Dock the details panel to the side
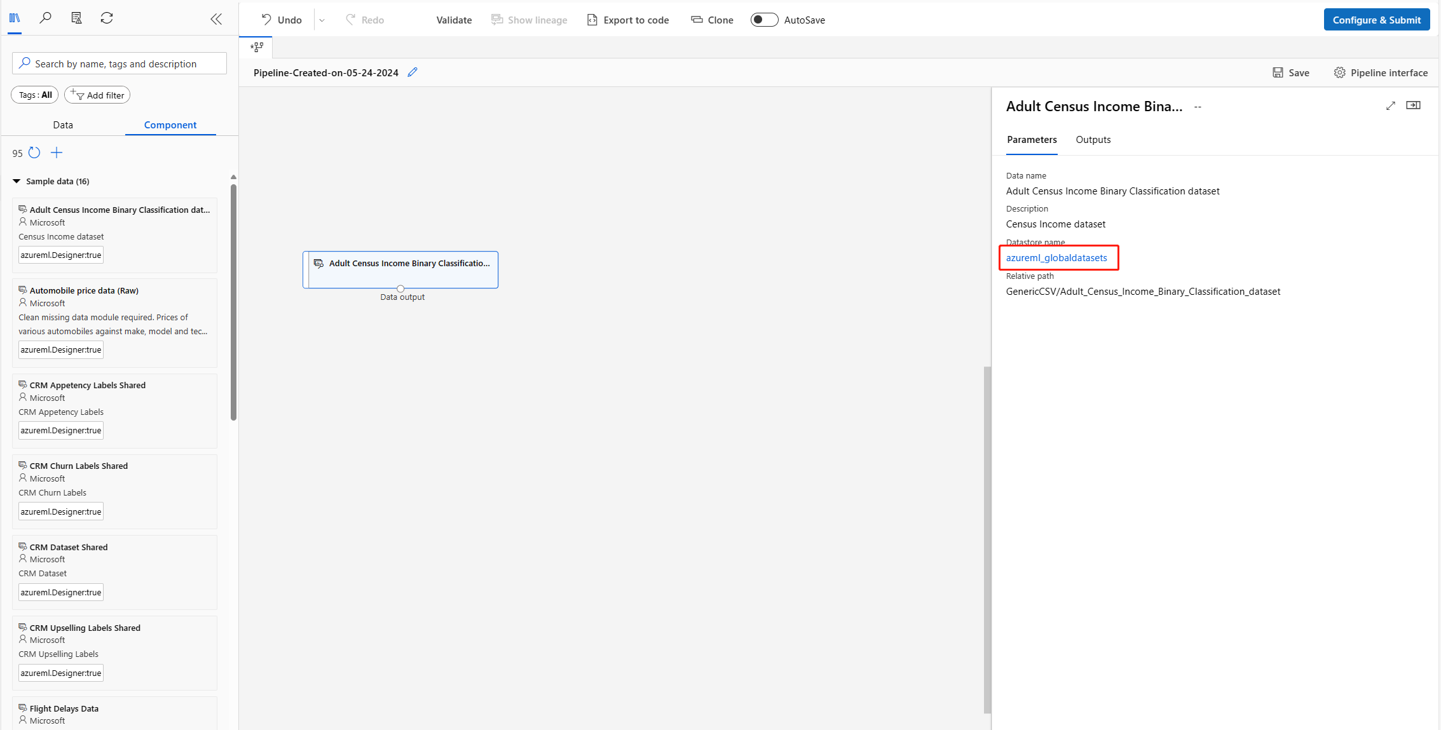The height and width of the screenshot is (730, 1441). (1413, 105)
